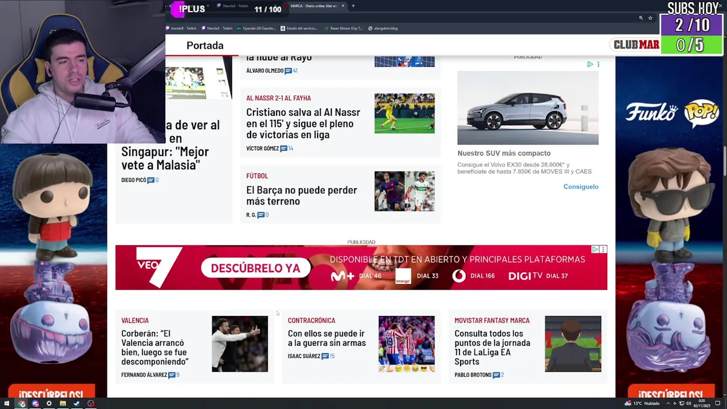Open the Hyundai i30 Gasolin bookmark

pos(256,28)
